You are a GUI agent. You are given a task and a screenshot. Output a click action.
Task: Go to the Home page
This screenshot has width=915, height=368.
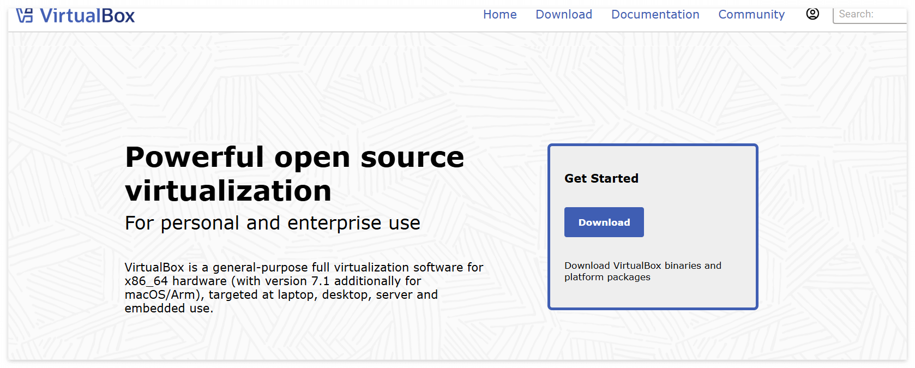click(499, 15)
